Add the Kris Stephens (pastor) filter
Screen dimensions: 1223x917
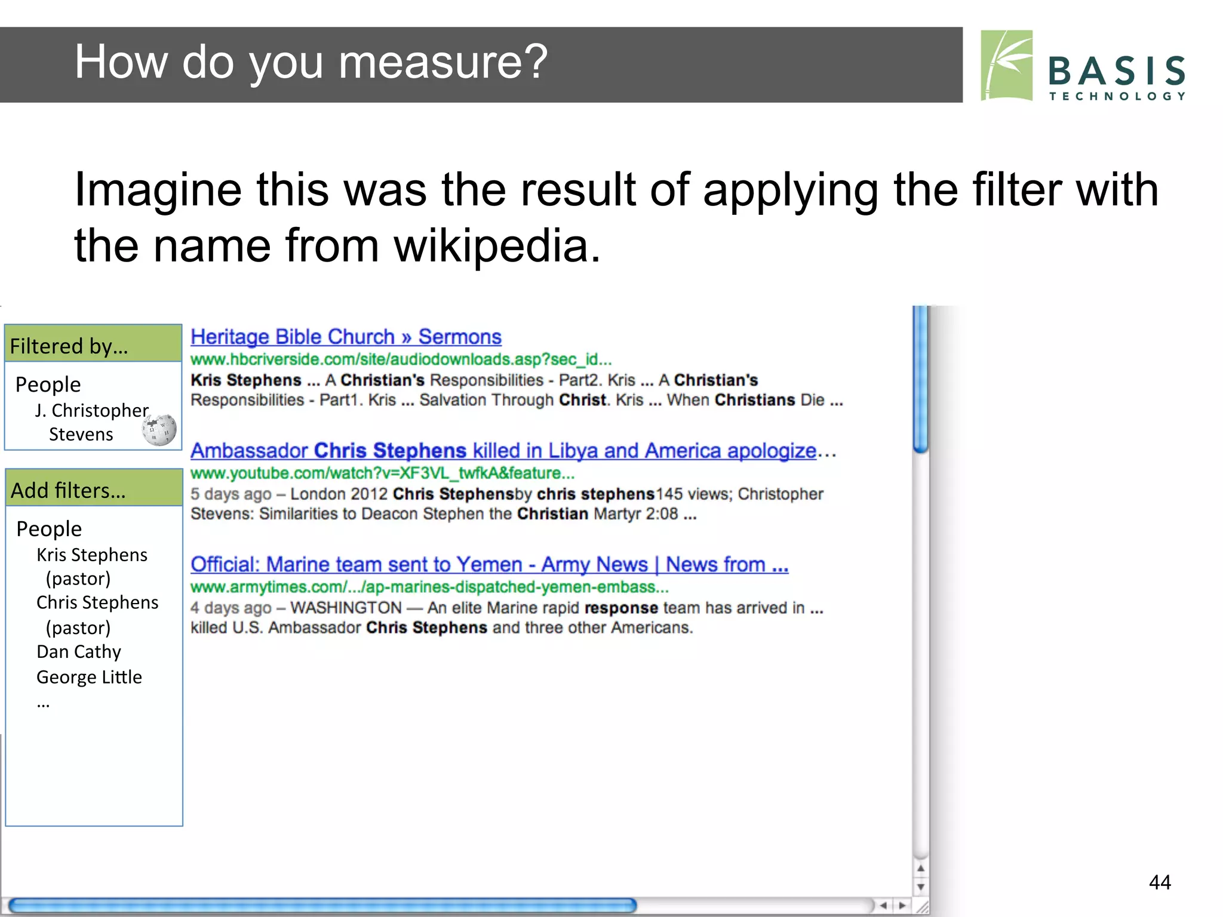[91, 567]
